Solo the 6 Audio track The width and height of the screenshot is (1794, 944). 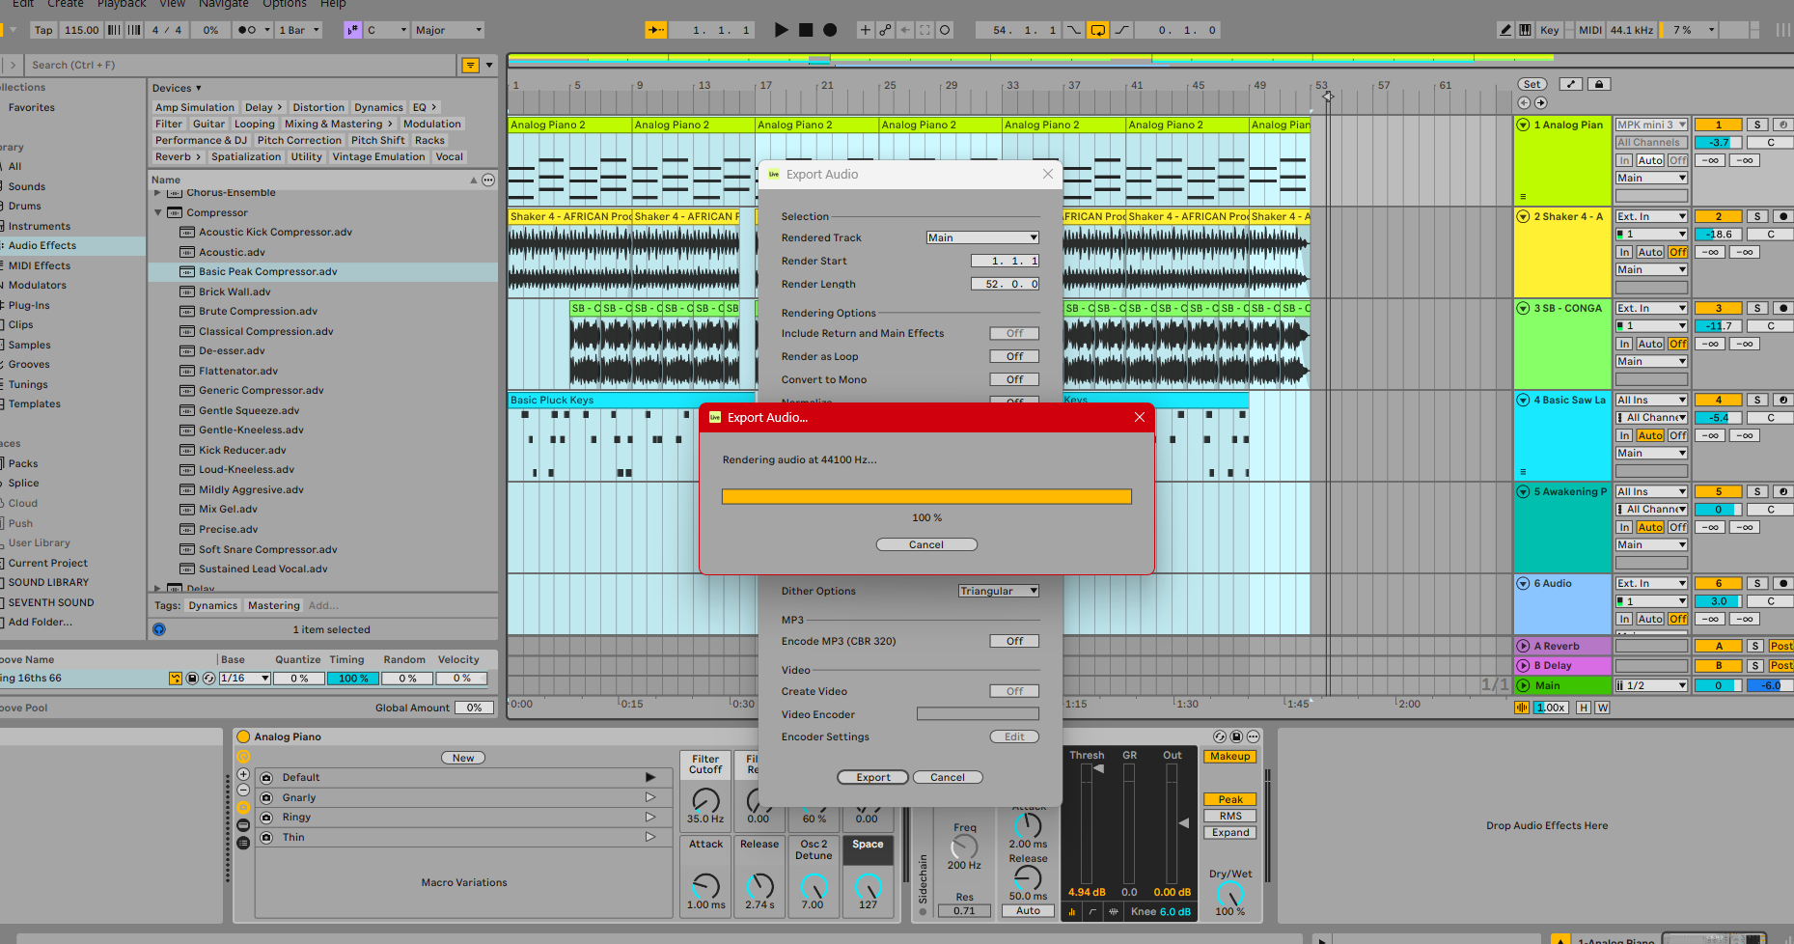coord(1758,583)
